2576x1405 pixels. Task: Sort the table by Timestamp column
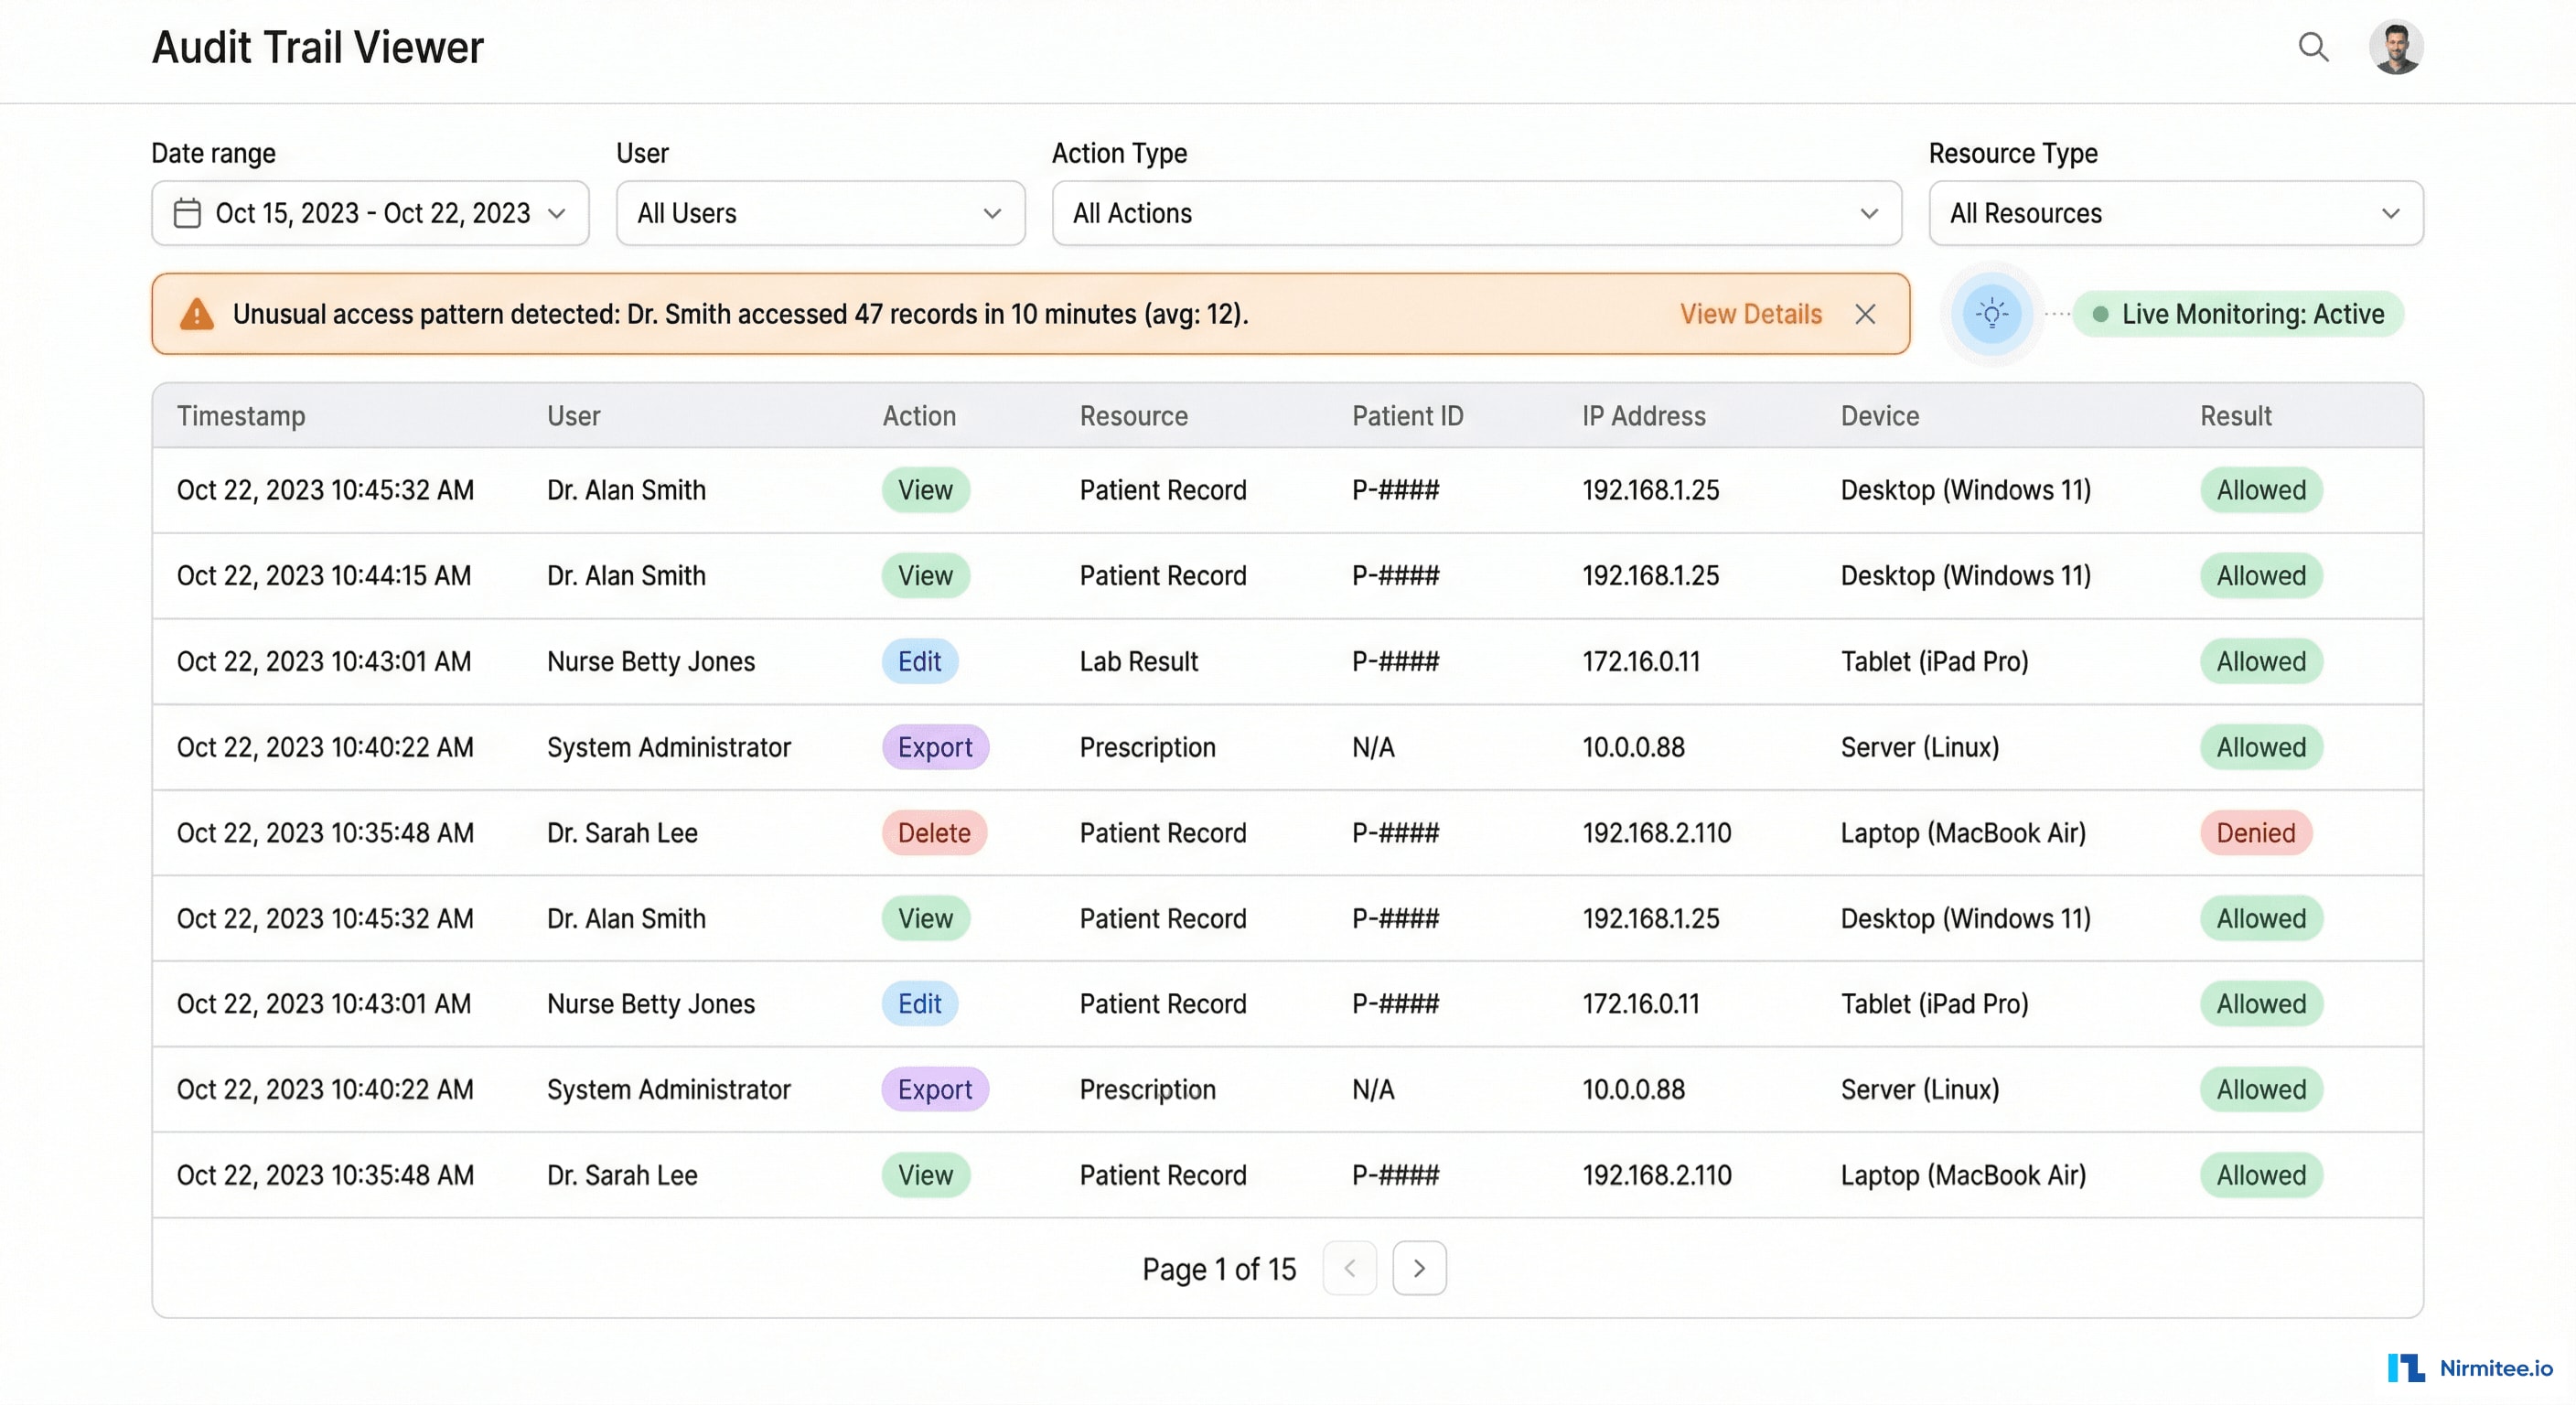(241, 415)
